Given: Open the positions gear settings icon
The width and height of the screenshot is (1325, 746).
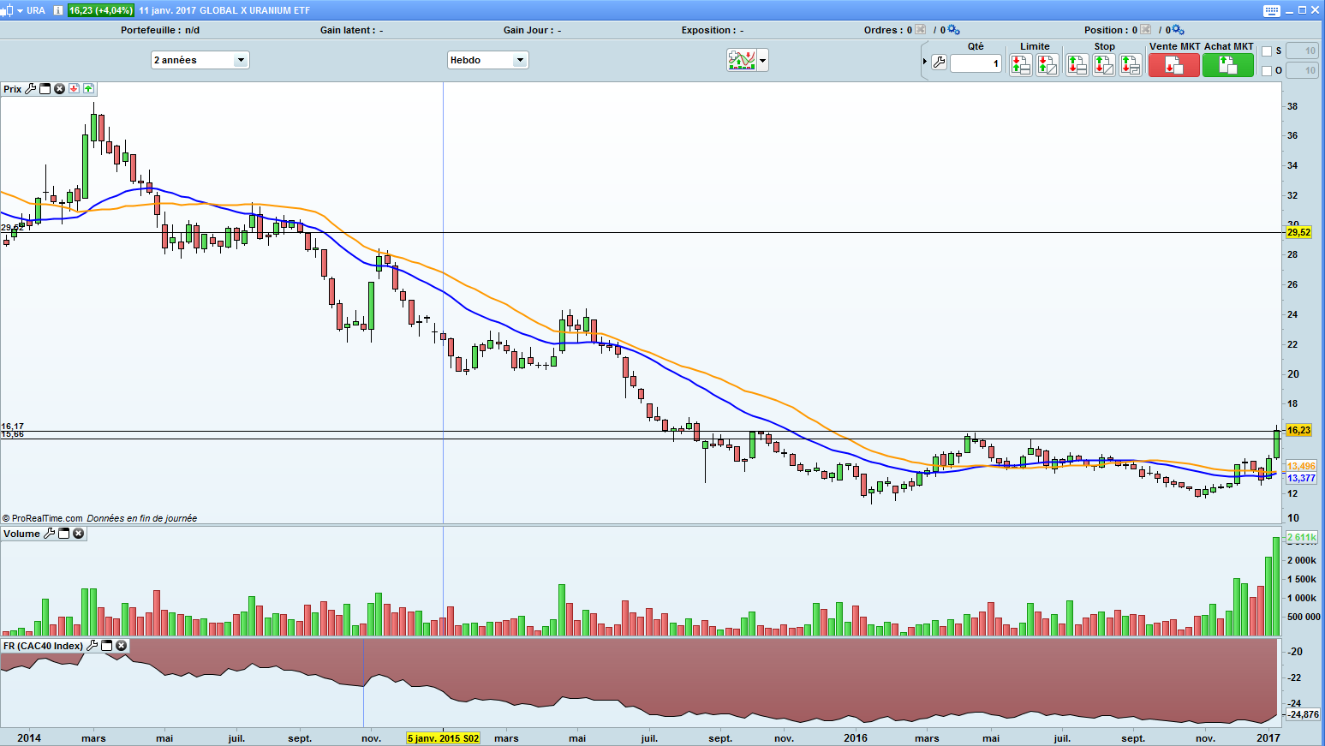Looking at the screenshot, I should [x=1178, y=30].
